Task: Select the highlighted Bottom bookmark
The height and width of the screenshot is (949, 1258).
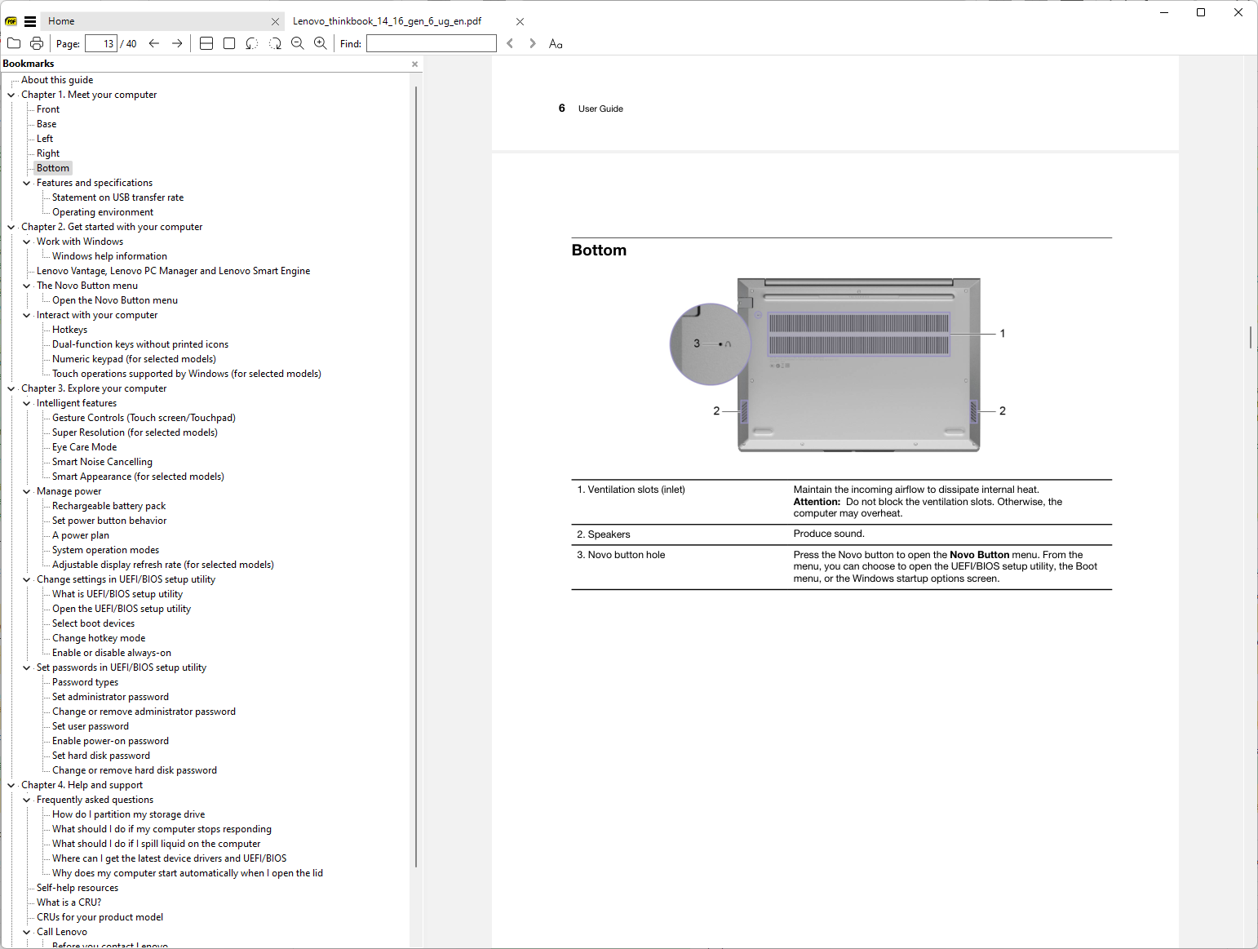Action: click(x=53, y=168)
